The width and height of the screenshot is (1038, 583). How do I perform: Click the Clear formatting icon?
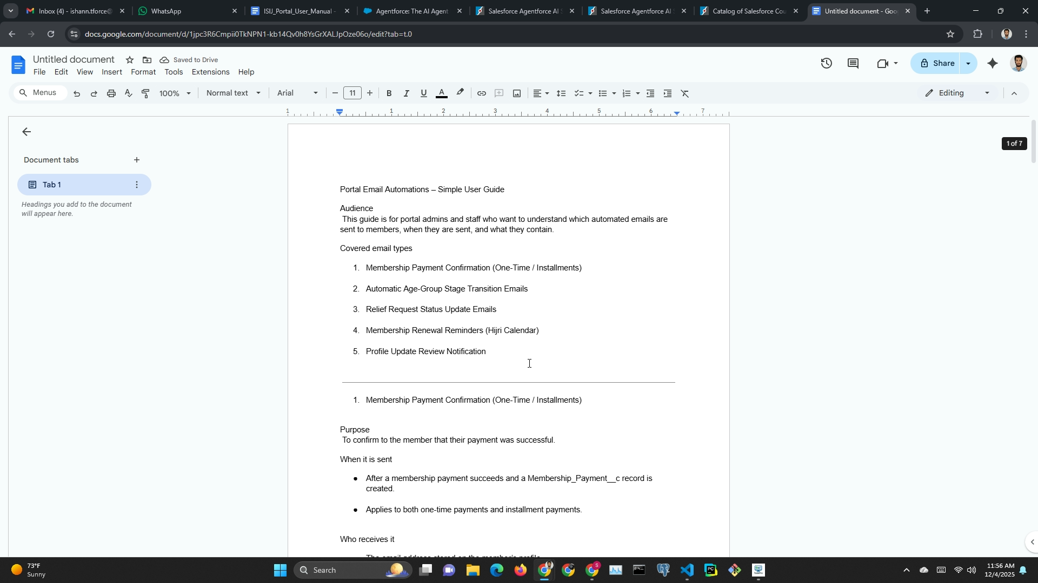(x=685, y=93)
